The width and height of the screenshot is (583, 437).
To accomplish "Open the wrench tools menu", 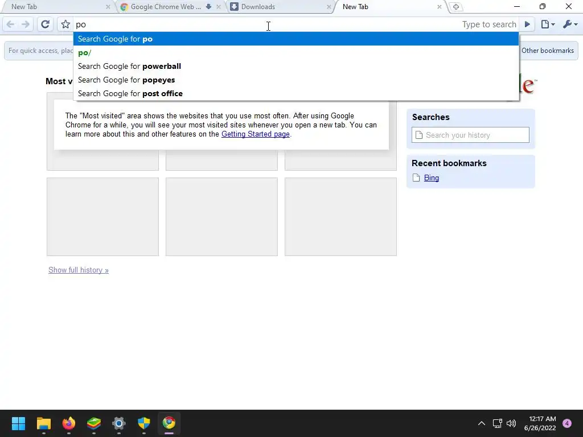I will tap(570, 24).
